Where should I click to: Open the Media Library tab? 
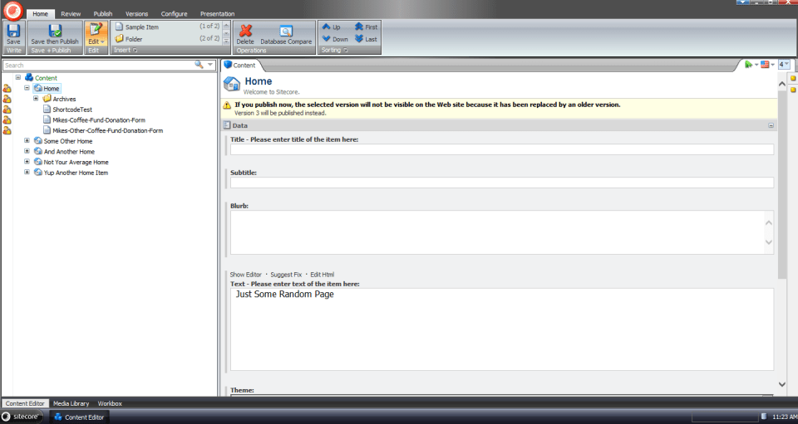[x=71, y=403]
